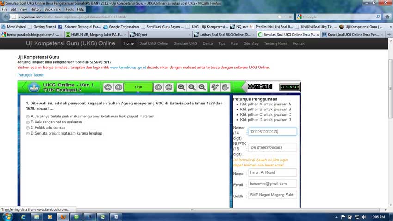Open a new tab with the plus button

pyautogui.click(x=389, y=35)
